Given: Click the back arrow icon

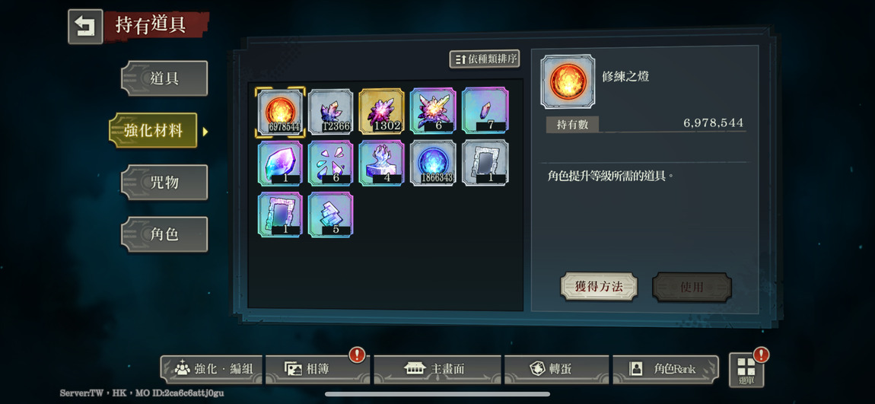Looking at the screenshot, I should (85, 26).
